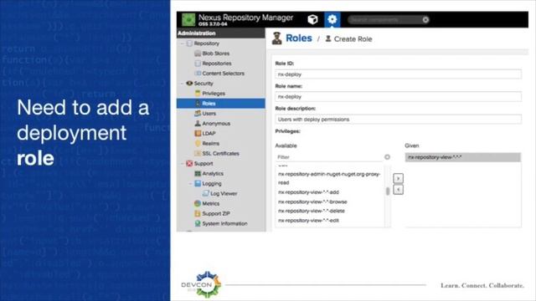Viewport: 536px width, 301px height.
Task: Open Repositories in the Administration menu
Action: click(217, 64)
